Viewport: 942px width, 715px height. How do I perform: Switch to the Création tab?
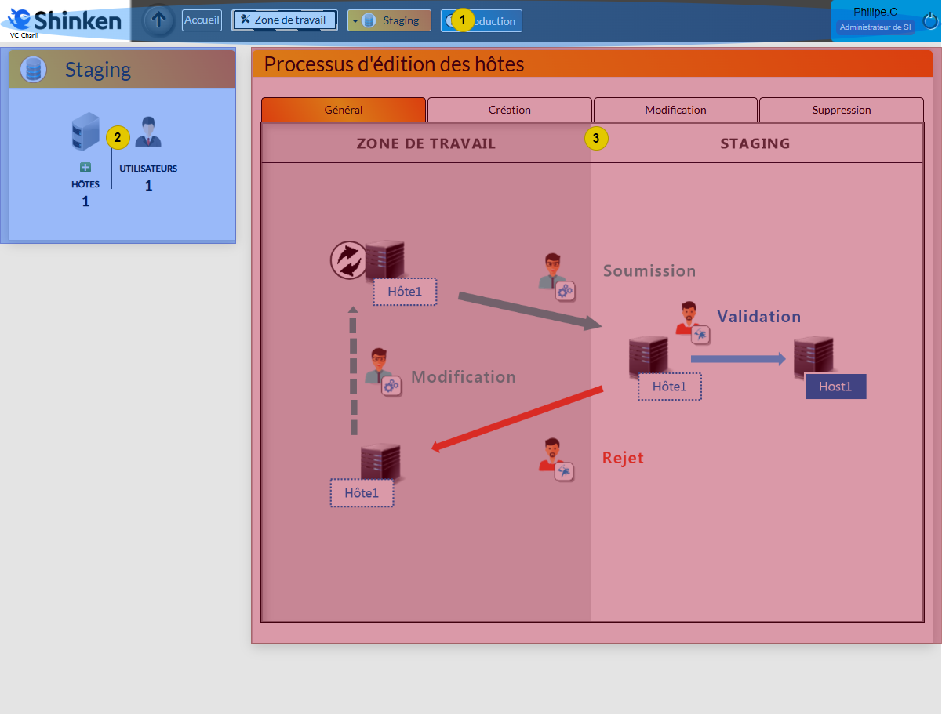509,110
